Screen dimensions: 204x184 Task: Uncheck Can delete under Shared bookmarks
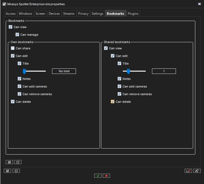113,102
